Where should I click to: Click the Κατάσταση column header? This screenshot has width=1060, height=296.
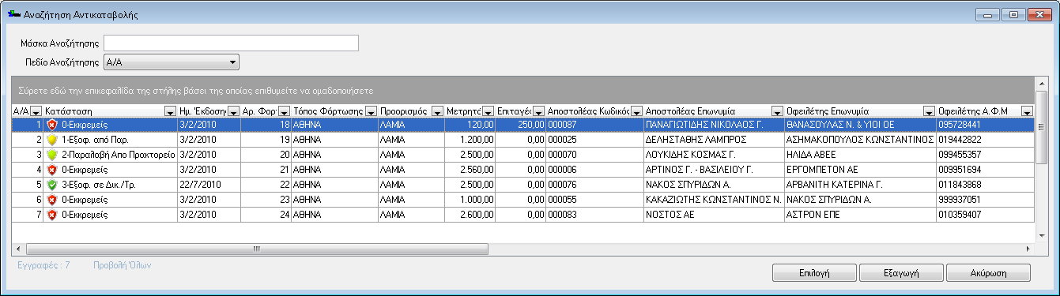point(111,111)
